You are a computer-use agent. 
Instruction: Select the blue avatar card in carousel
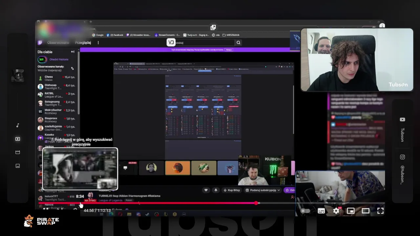(x=228, y=168)
